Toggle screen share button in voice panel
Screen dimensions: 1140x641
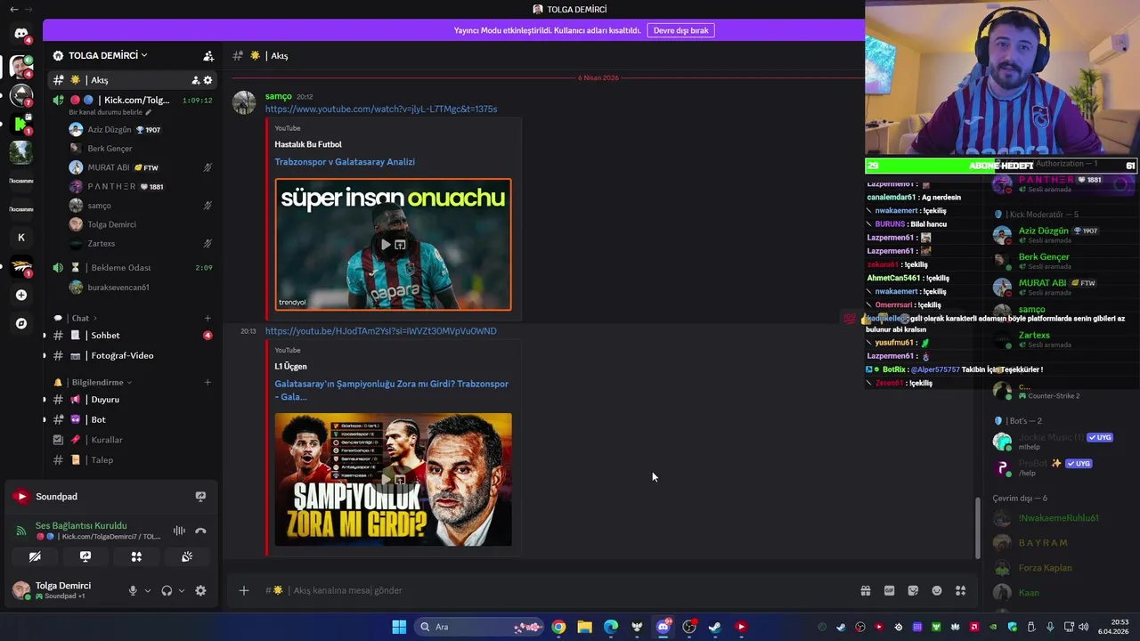pos(85,556)
